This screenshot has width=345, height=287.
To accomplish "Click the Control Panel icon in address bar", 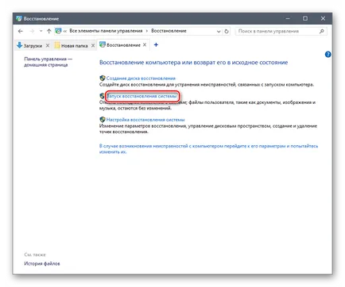I will click(58, 31).
